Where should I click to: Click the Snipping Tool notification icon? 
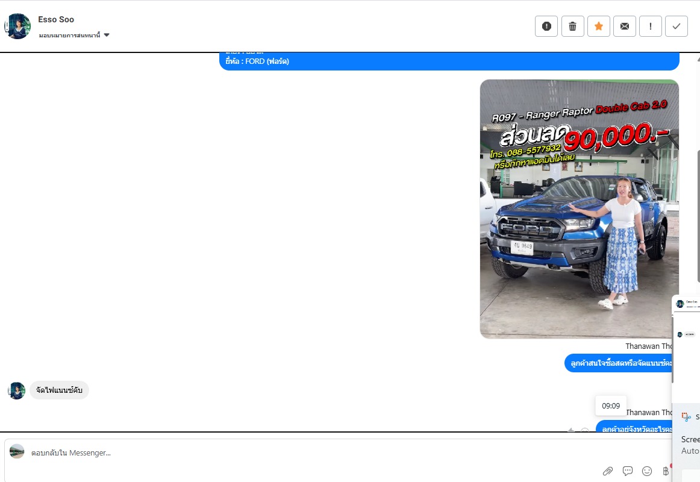point(686,416)
